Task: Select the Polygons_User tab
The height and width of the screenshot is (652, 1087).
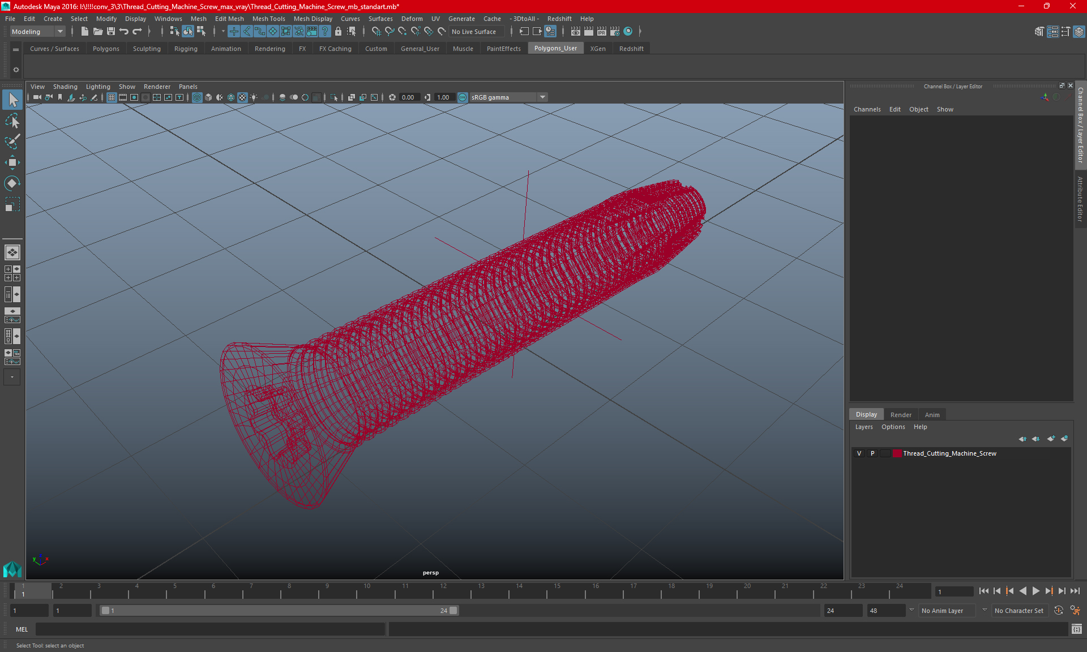Action: [555, 48]
